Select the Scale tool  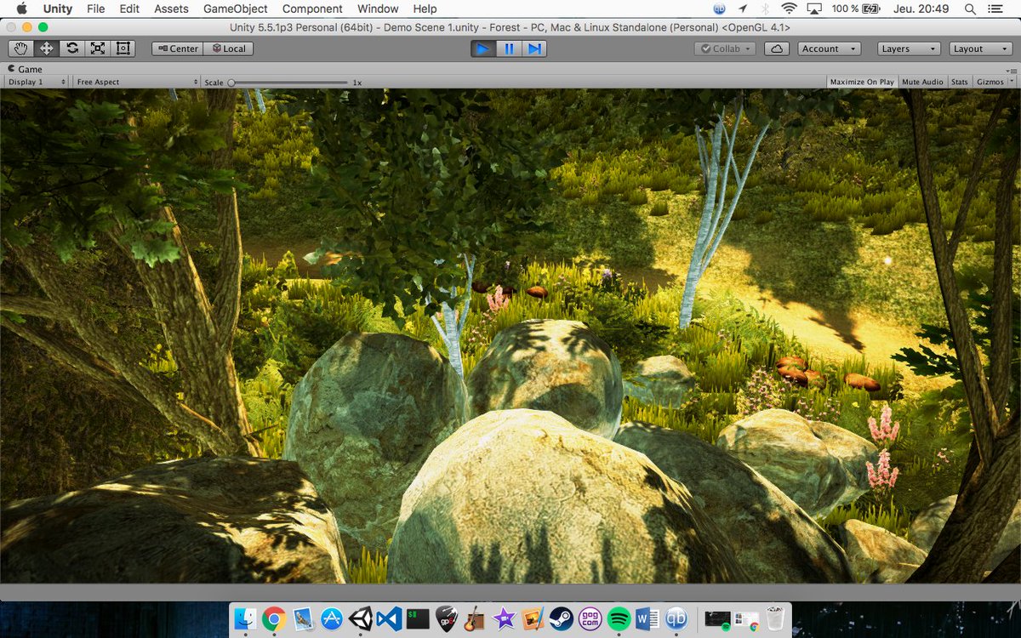click(98, 48)
